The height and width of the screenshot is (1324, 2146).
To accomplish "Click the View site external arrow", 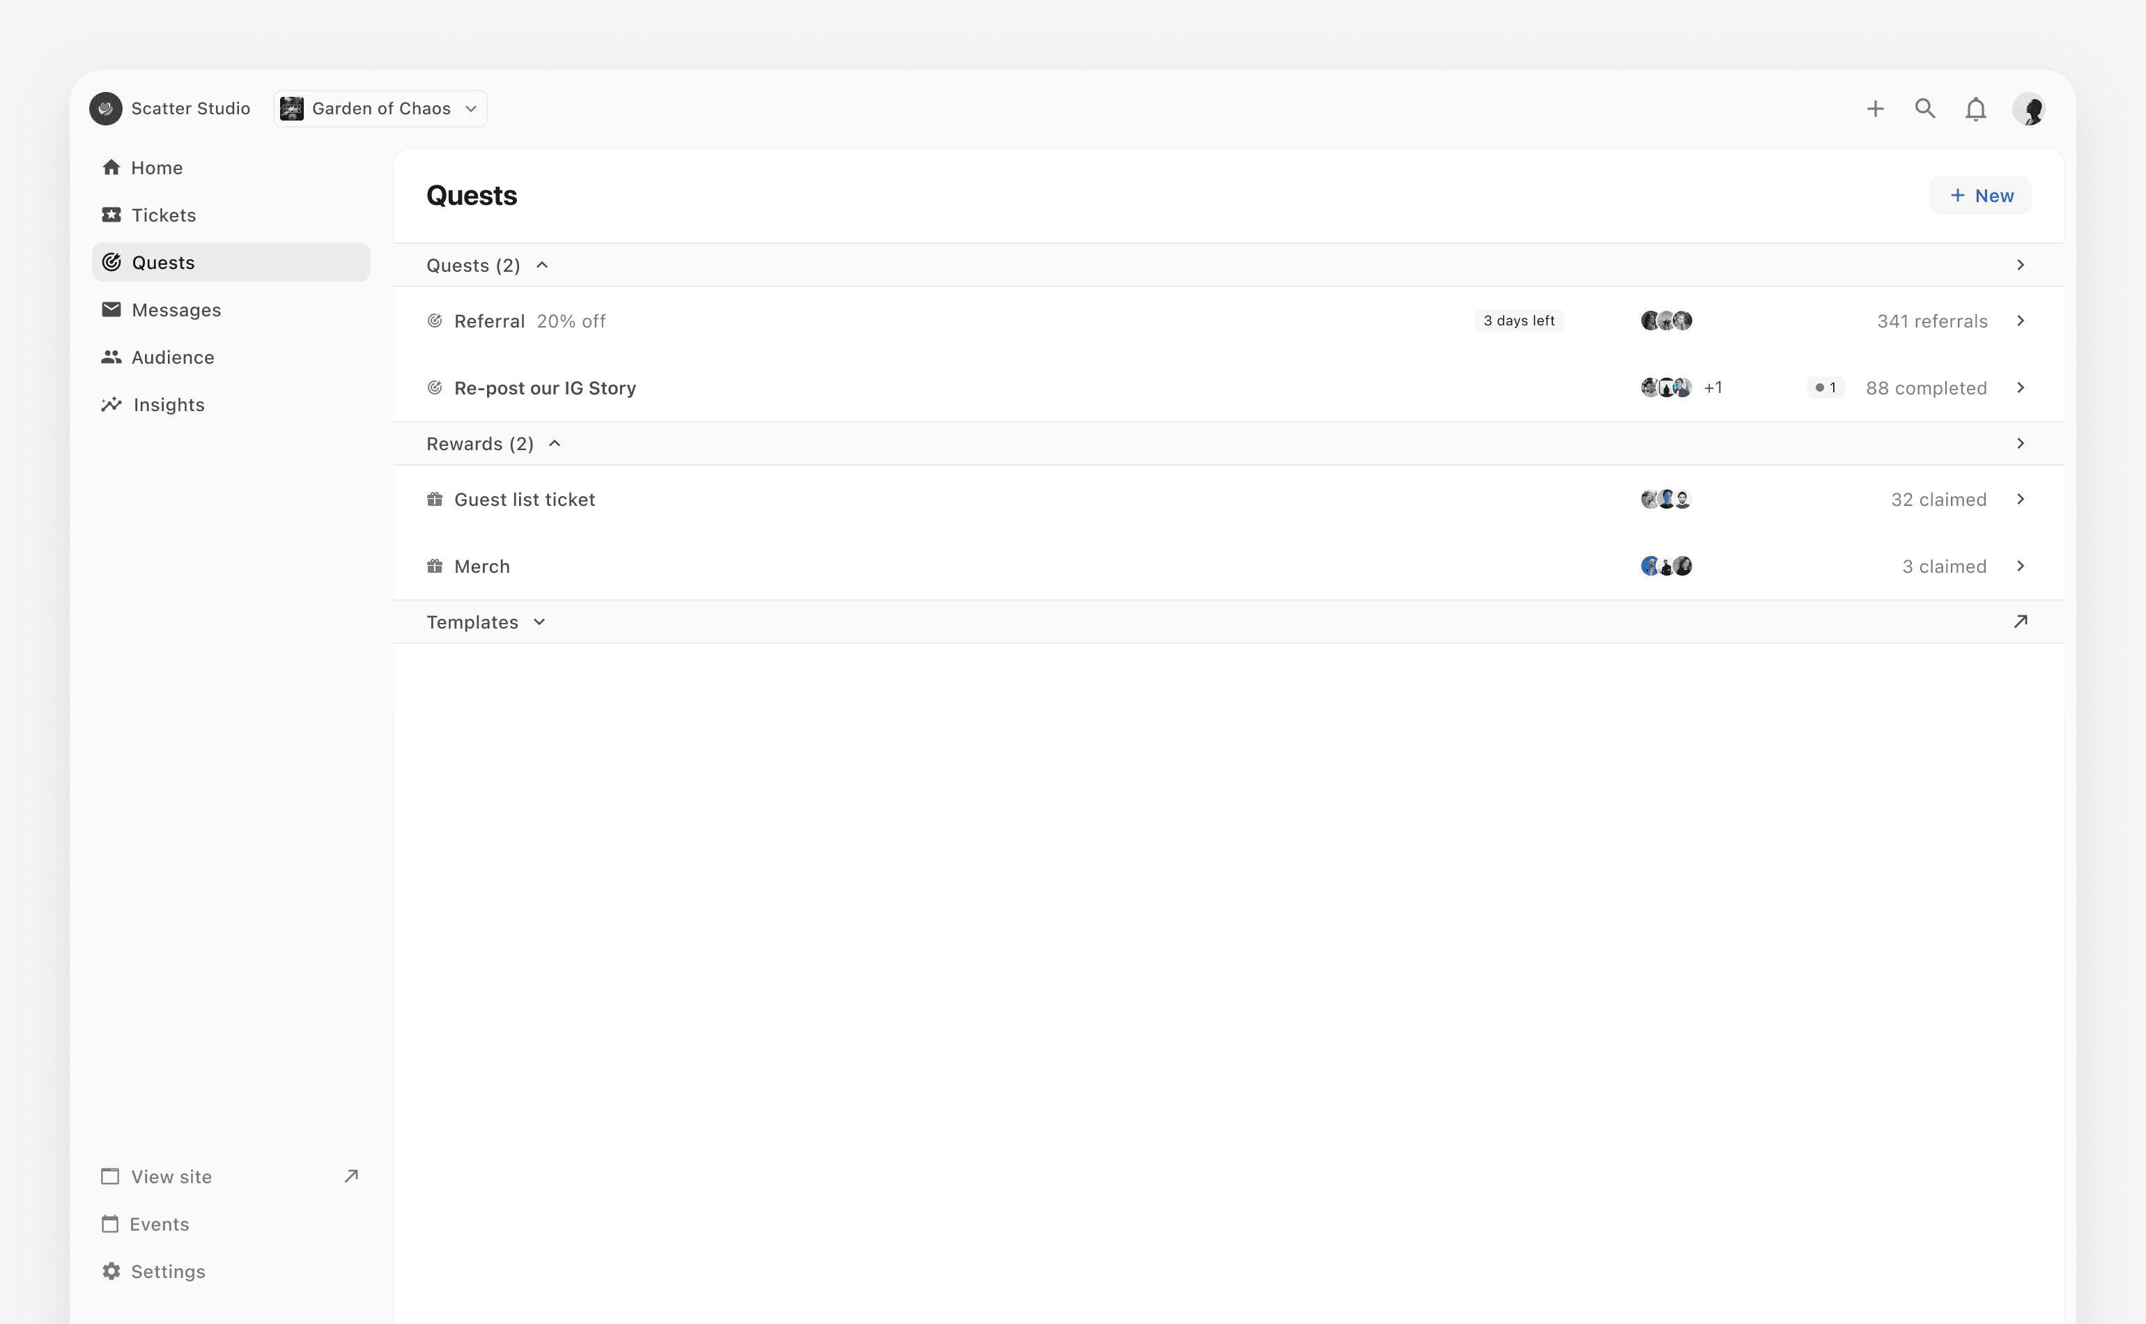I will tap(351, 1176).
